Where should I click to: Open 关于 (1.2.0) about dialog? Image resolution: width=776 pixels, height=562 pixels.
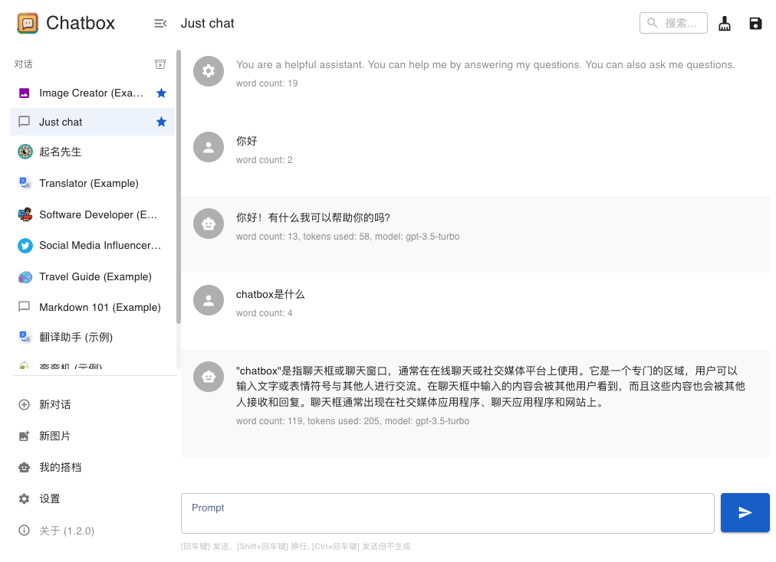tap(93, 531)
